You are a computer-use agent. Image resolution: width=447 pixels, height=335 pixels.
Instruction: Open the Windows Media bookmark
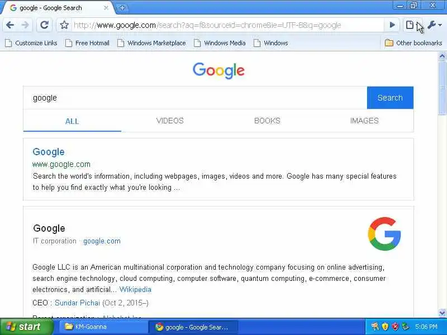pyautogui.click(x=220, y=43)
